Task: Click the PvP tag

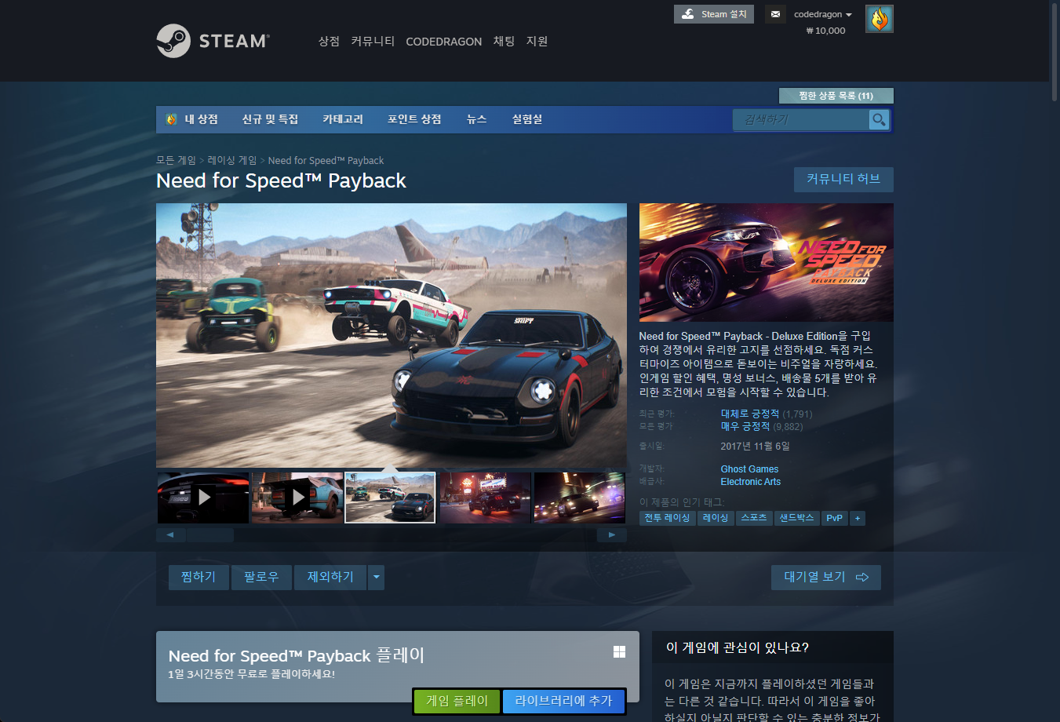Action: pos(835,518)
